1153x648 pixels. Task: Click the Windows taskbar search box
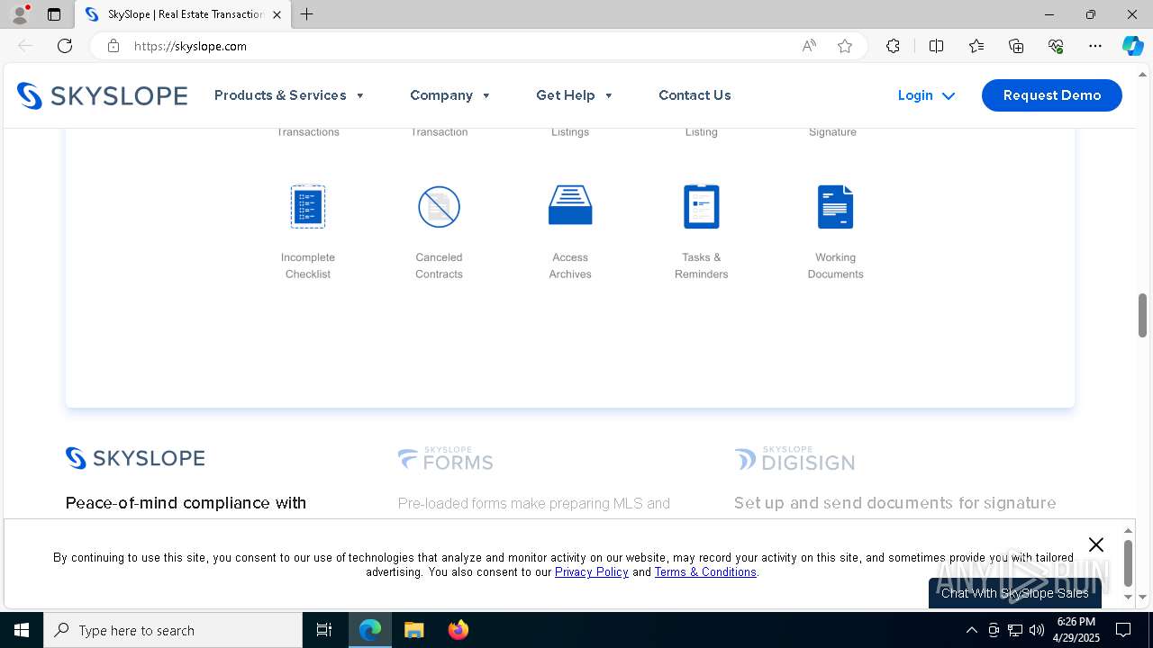pos(173,630)
